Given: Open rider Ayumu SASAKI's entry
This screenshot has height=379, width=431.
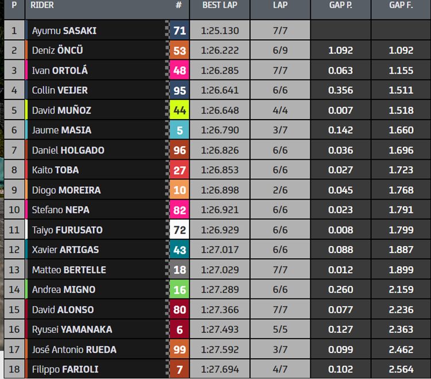Looking at the screenshot, I should click(x=64, y=30).
